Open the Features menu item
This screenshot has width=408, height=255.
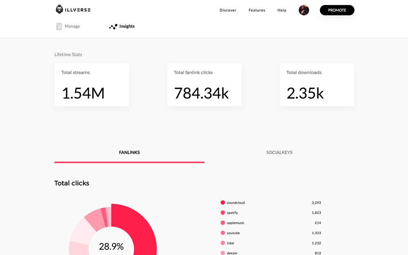coord(257,10)
